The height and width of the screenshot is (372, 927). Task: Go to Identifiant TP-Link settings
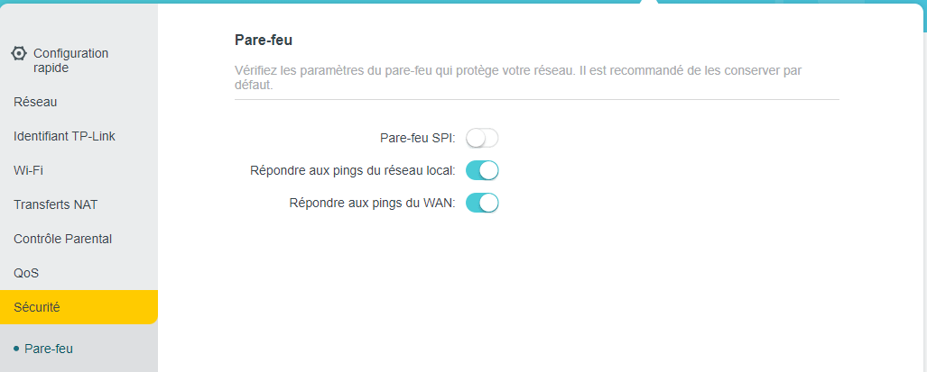(64, 136)
